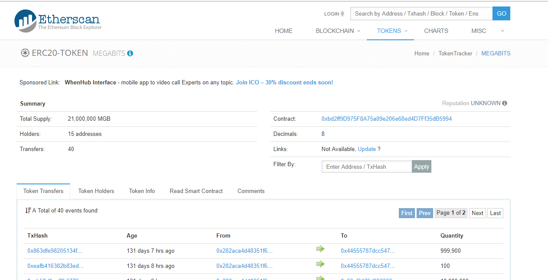Open From address in quantity 100 row
The height and width of the screenshot is (280, 548).
[245, 266]
